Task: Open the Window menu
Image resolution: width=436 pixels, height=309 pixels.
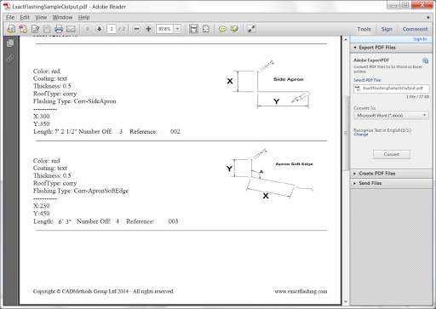Action: (62, 17)
